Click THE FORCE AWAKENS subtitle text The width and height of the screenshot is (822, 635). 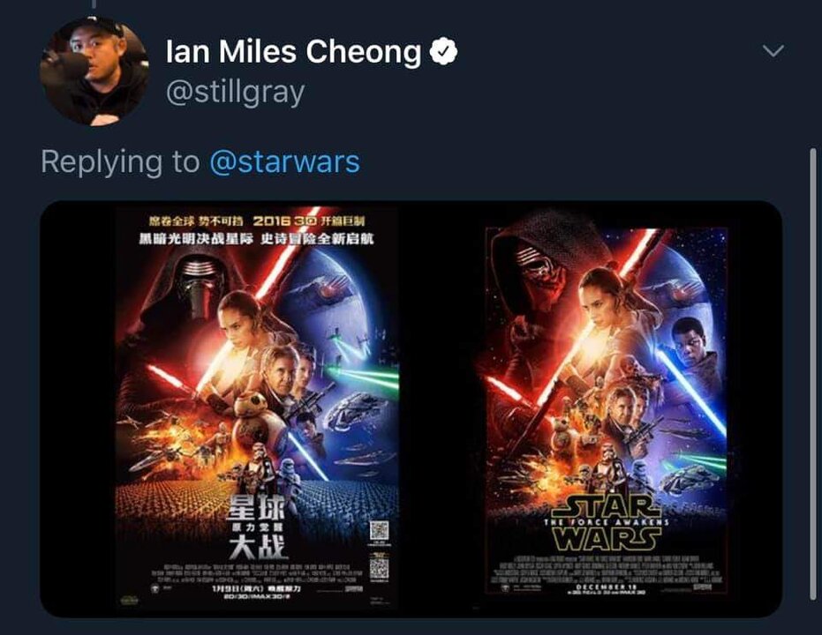pos(606,522)
